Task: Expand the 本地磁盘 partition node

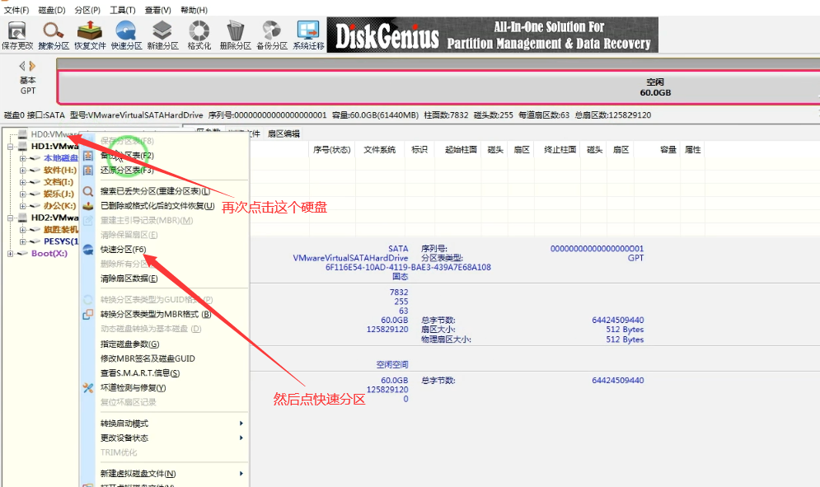Action: 22,158
